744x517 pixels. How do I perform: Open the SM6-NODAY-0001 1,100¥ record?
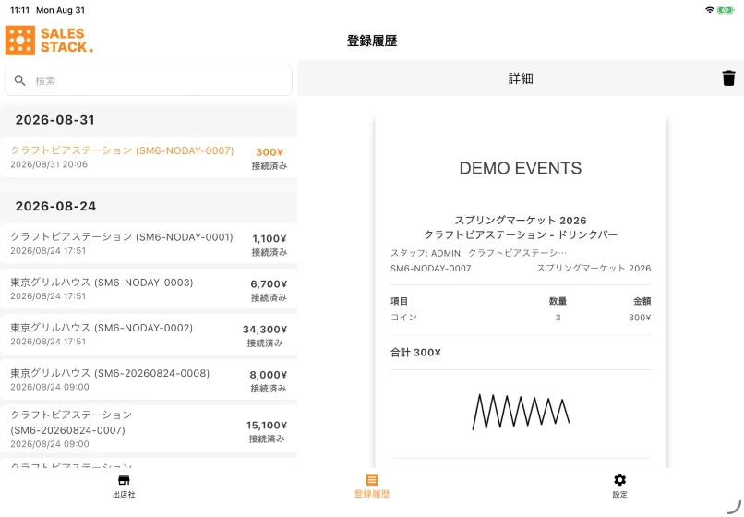pyautogui.click(x=149, y=244)
